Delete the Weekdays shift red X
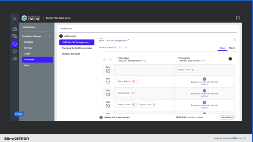Image resolution: width=253 pixels, height=142 pixels. click(145, 61)
